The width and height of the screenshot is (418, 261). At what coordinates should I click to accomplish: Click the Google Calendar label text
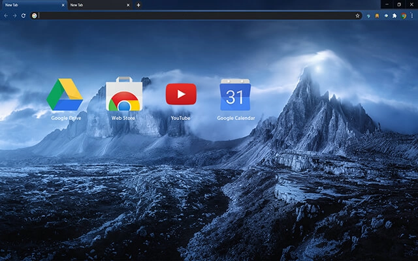pos(236,118)
